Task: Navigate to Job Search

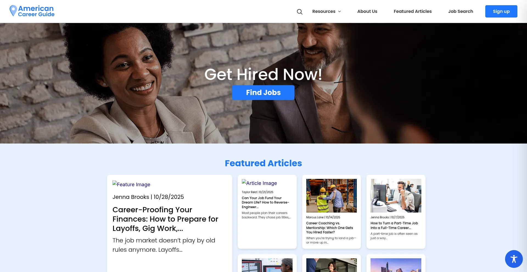Action: point(461,12)
